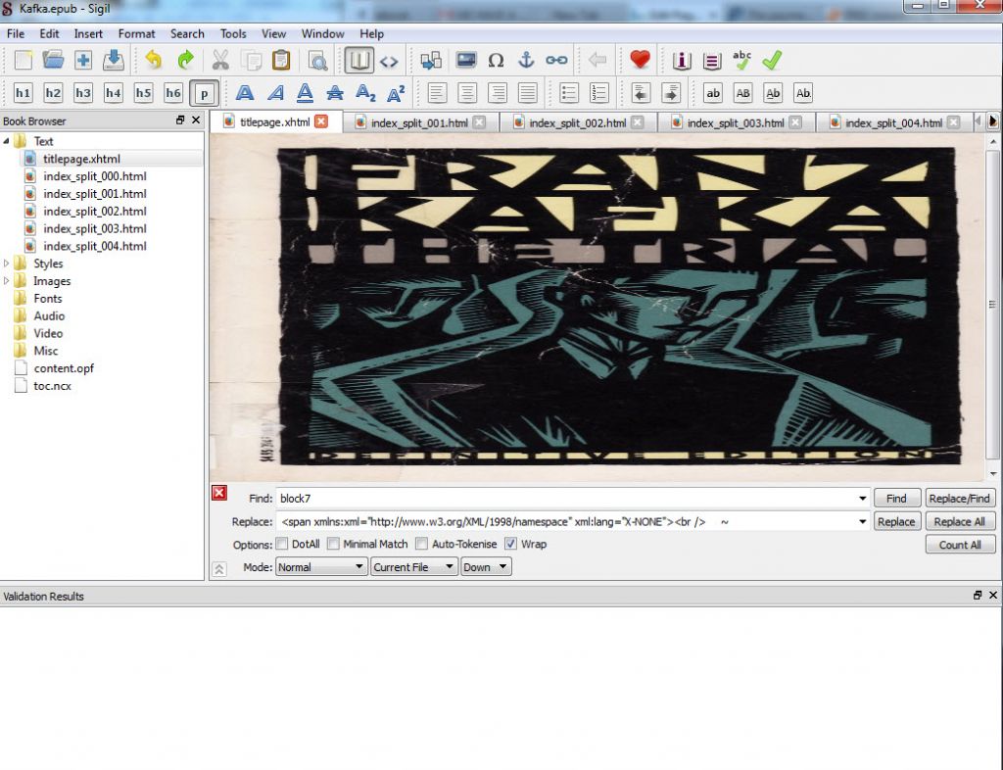Open the Current File scope dropdown

point(413,567)
